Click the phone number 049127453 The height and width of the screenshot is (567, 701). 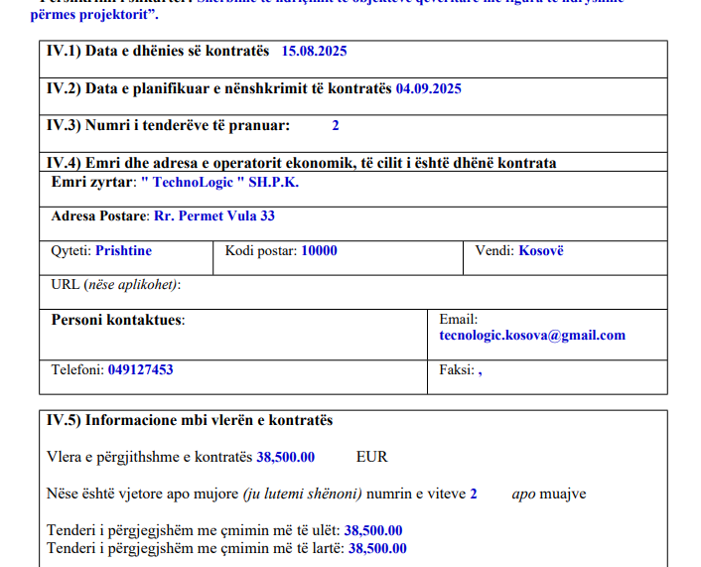(x=140, y=370)
